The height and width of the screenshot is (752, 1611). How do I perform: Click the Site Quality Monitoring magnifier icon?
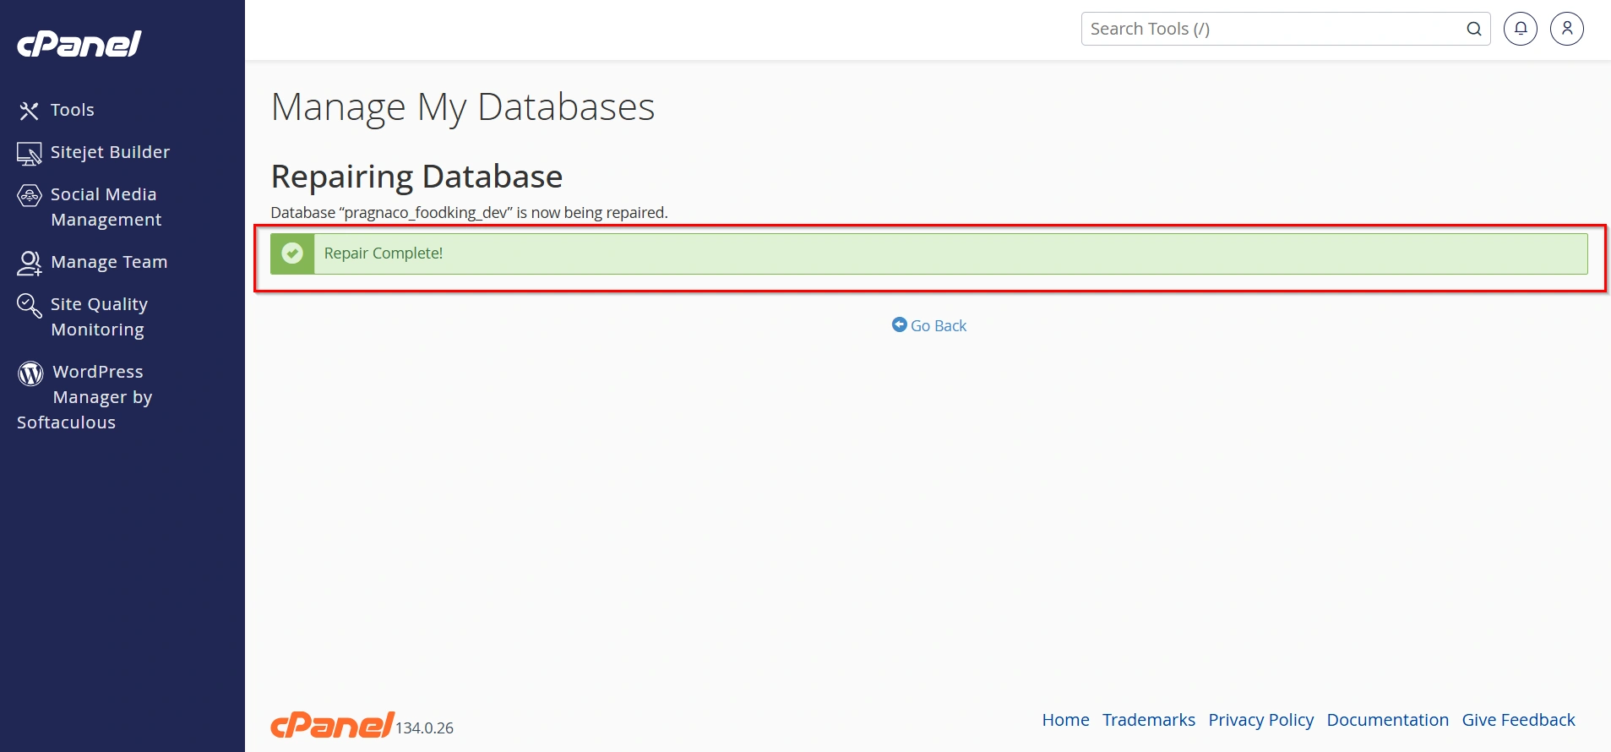(x=30, y=306)
